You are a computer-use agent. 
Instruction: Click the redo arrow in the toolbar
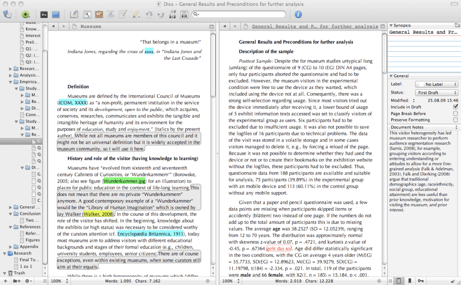[x=162, y=14]
